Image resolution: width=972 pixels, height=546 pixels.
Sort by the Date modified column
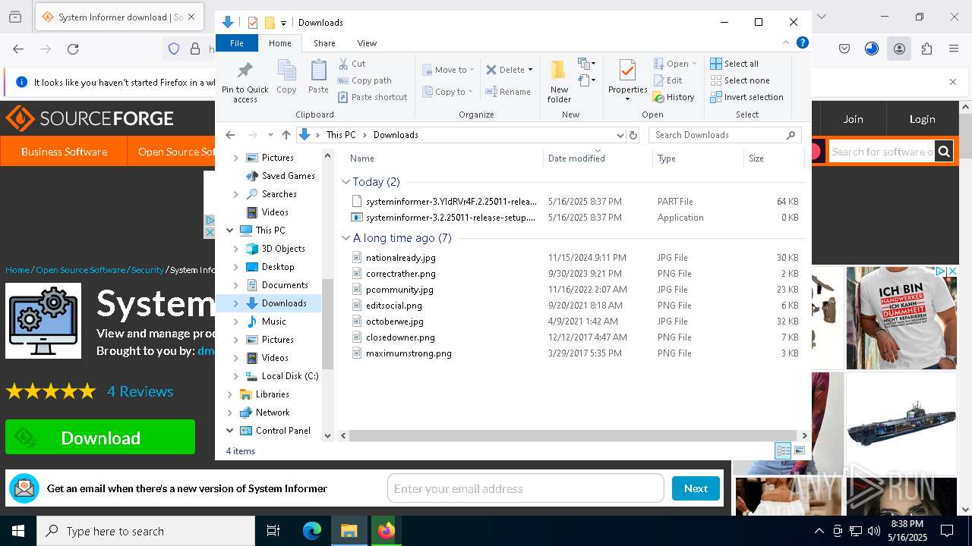click(598, 158)
